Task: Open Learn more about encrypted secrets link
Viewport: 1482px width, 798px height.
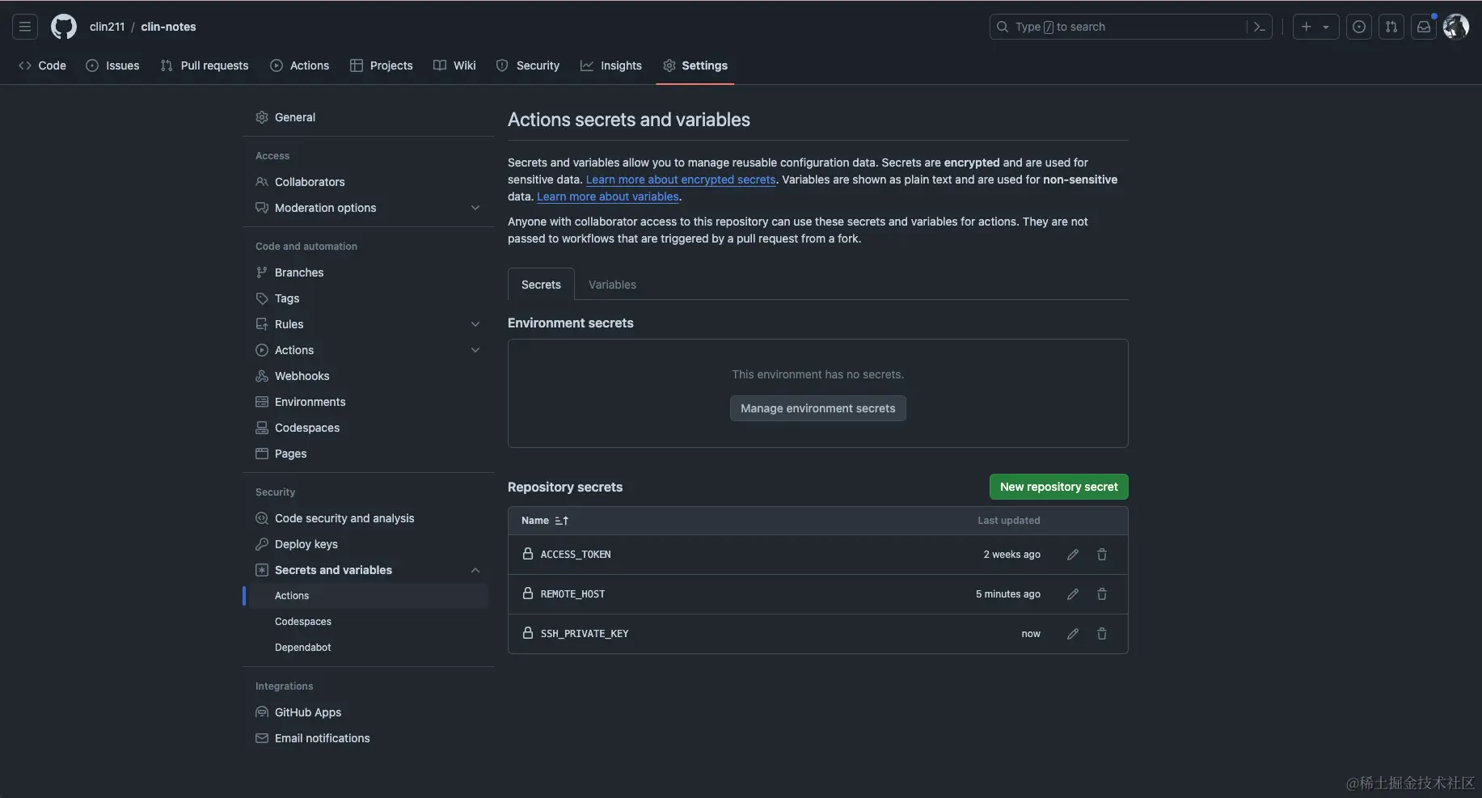Action: pos(681,179)
